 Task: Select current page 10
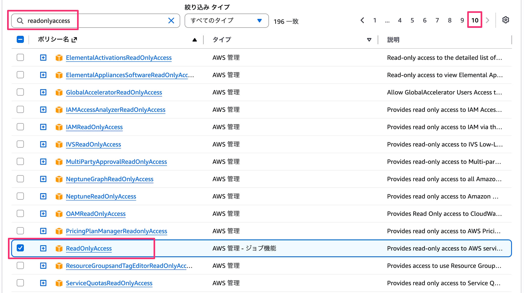pyautogui.click(x=475, y=20)
